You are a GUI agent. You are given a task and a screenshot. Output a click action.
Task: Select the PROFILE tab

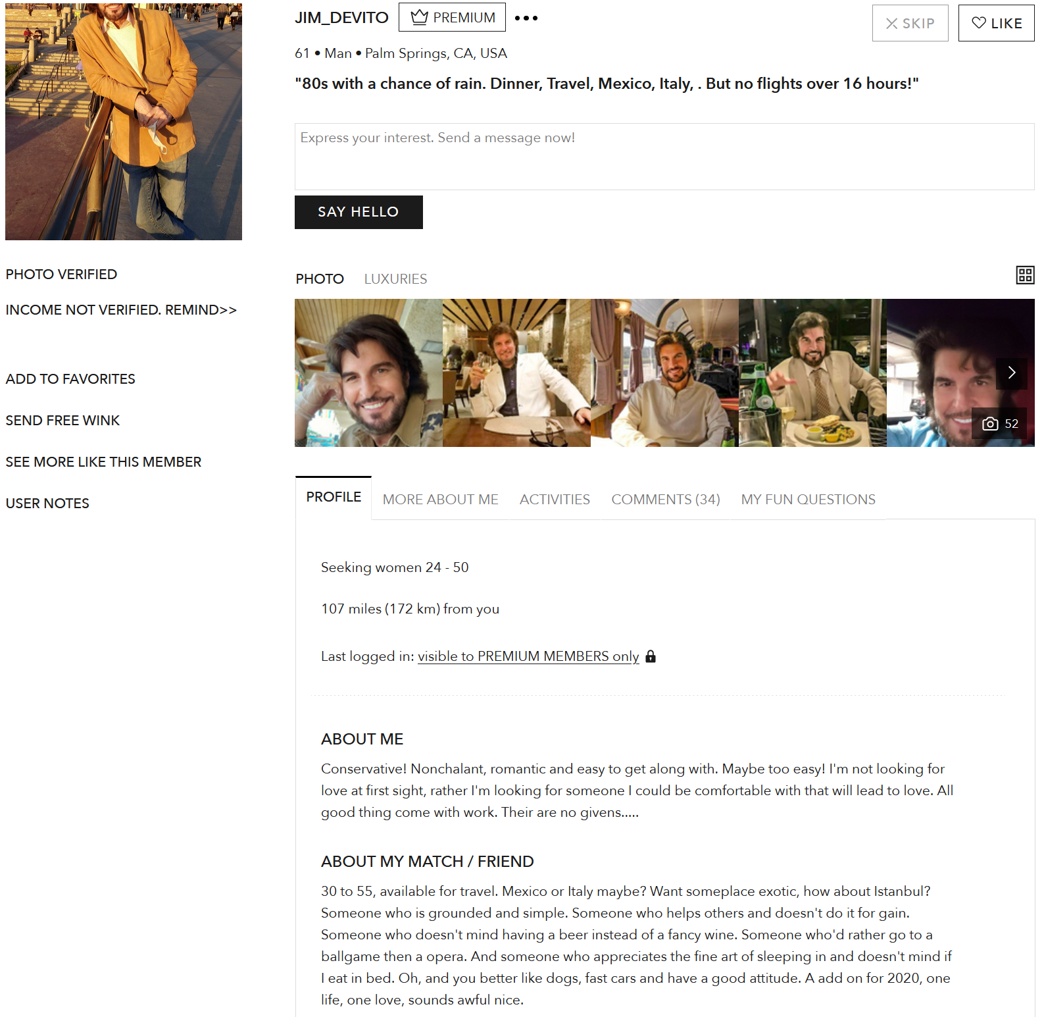coord(334,498)
